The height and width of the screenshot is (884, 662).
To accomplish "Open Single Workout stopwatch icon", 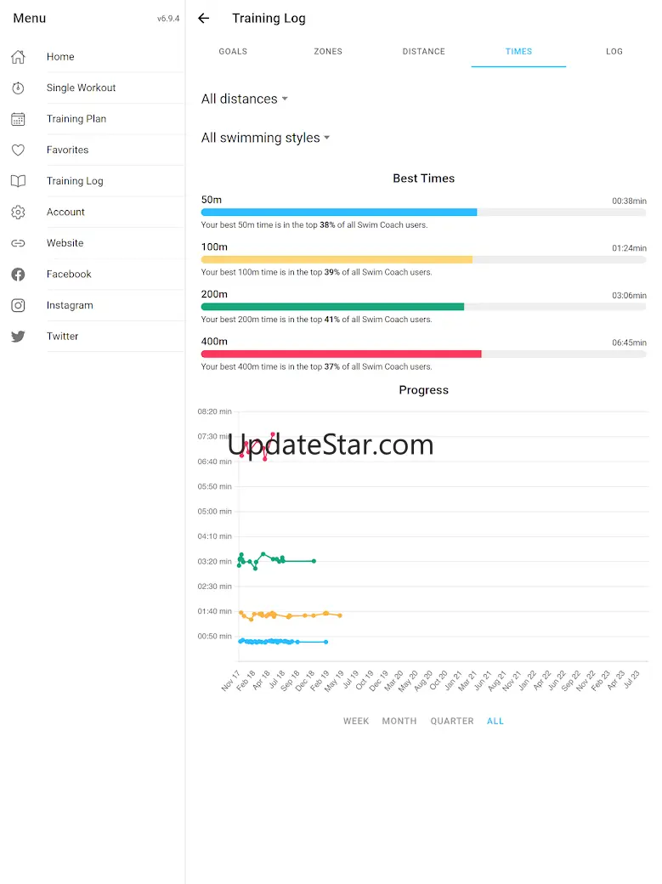I will tap(18, 88).
